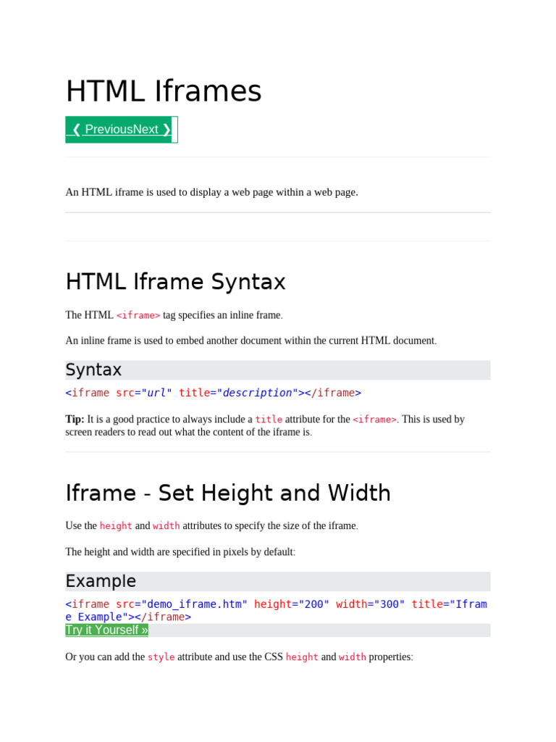Click red style code word
This screenshot has width=556, height=742.
click(x=161, y=657)
